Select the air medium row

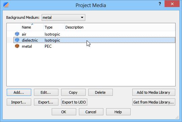[91, 34]
